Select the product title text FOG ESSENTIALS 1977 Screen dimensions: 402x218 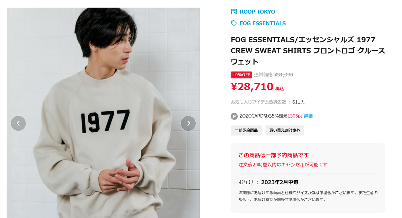(x=308, y=51)
